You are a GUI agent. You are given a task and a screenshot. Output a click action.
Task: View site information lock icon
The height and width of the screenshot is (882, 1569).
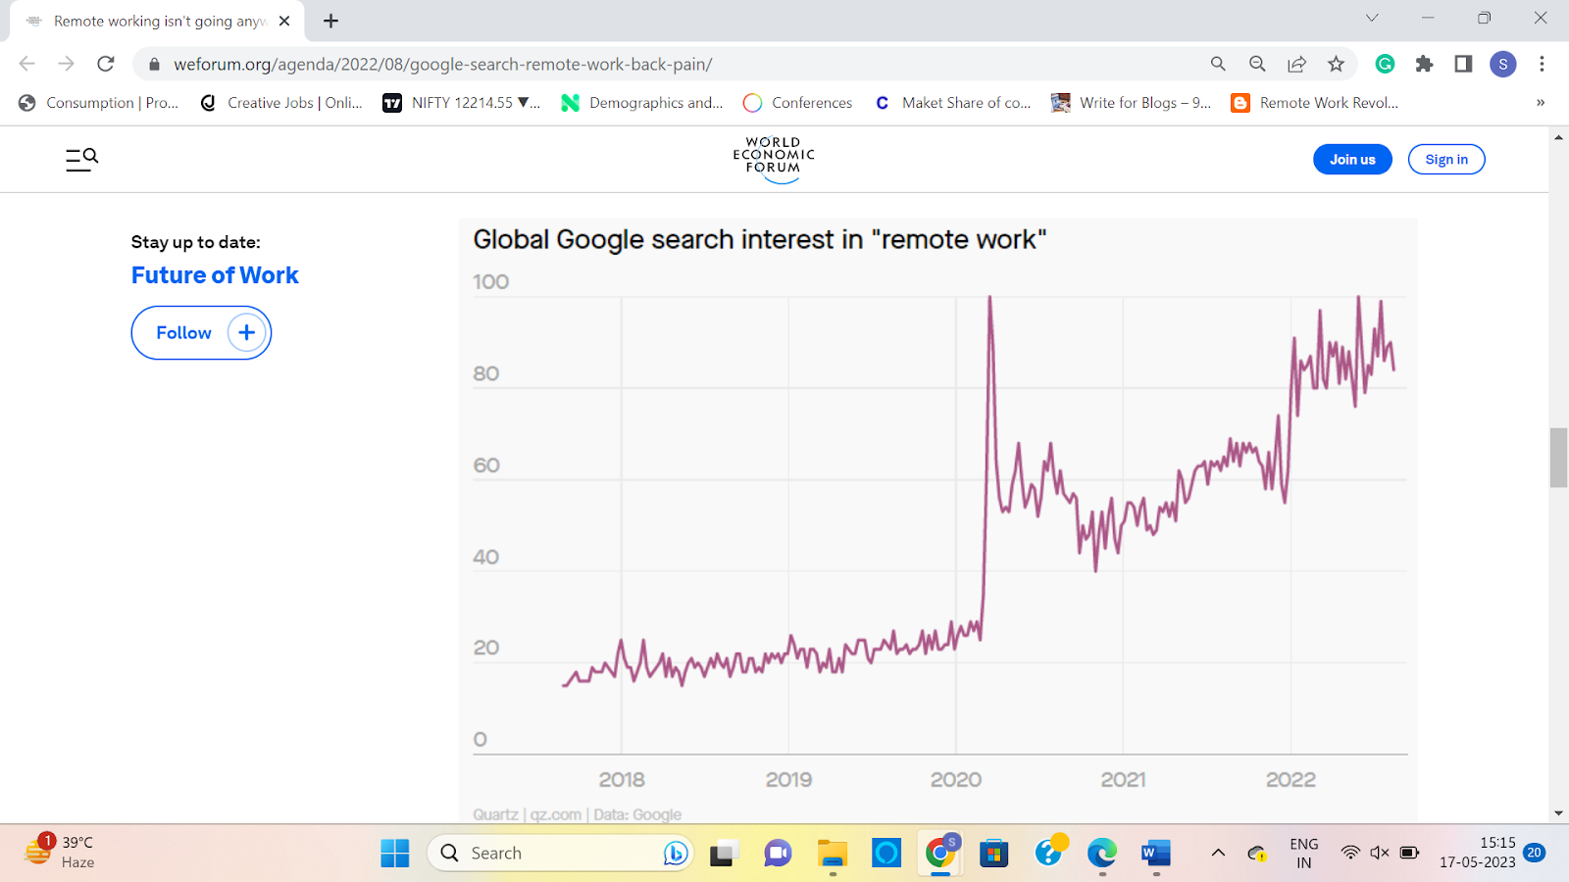(154, 65)
